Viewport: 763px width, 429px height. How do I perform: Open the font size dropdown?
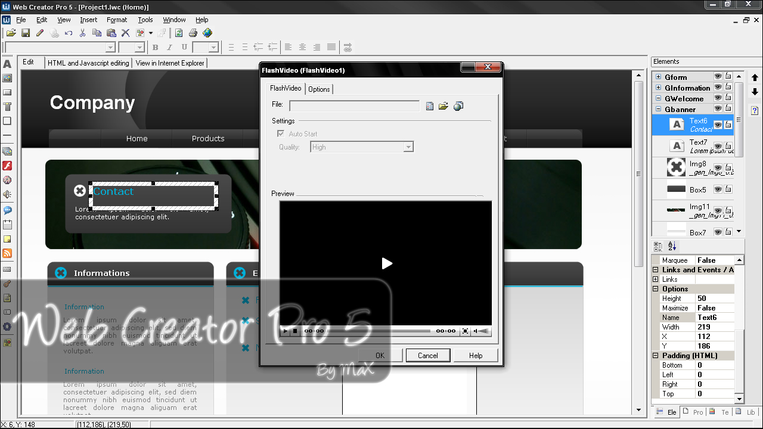(x=140, y=48)
